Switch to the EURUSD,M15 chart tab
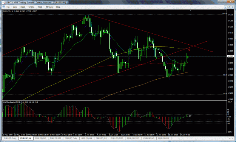236x142 pixels. [x=134, y=138]
